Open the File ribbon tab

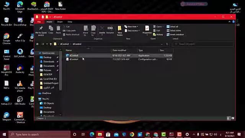coord(39,22)
